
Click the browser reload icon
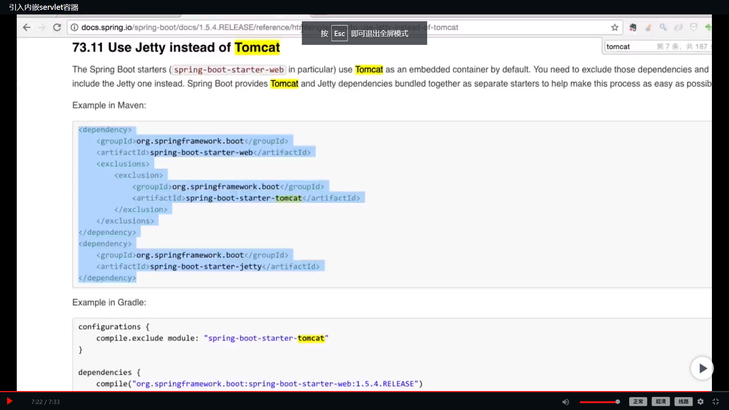click(57, 27)
